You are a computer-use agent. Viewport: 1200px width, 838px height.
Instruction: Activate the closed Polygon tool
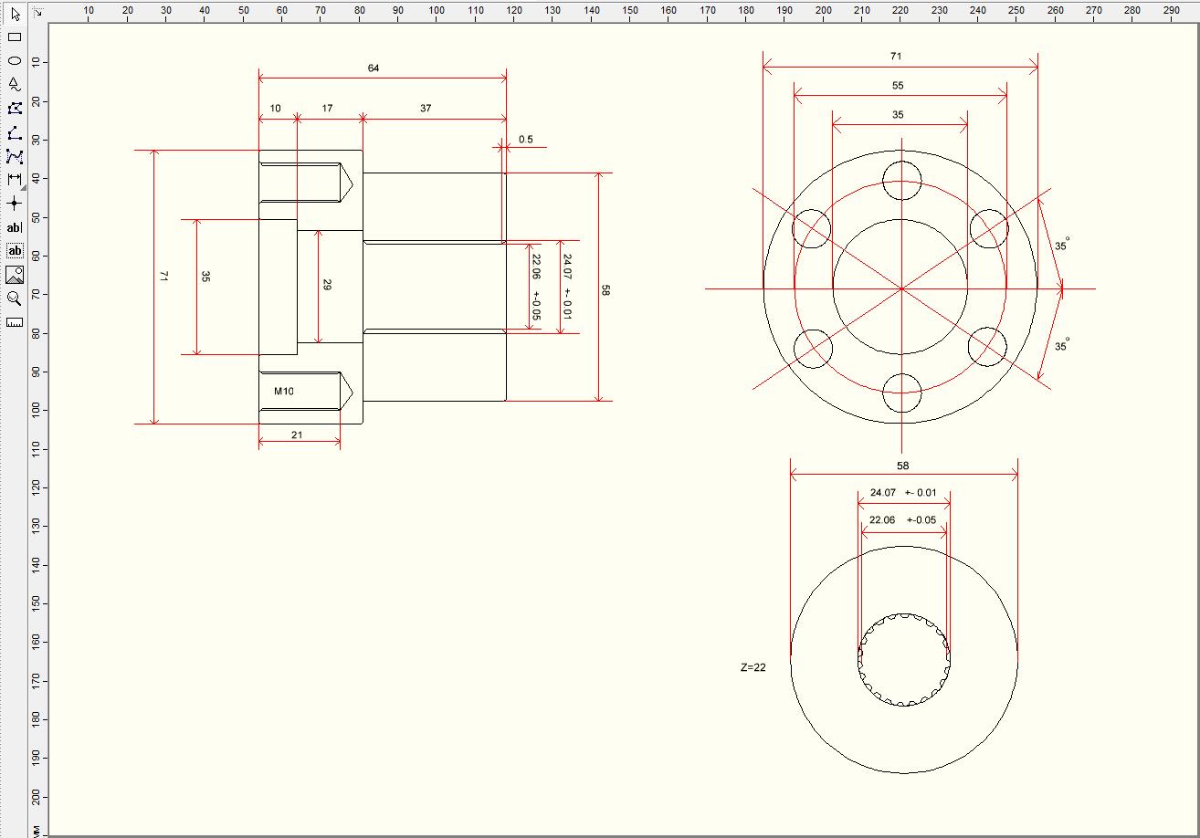pyautogui.click(x=14, y=109)
